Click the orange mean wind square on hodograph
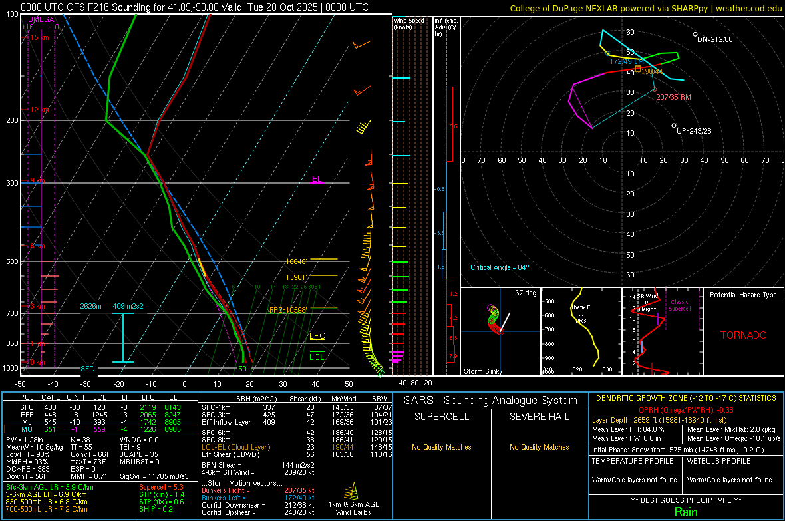Screen dimensions: 785x521 [638, 69]
